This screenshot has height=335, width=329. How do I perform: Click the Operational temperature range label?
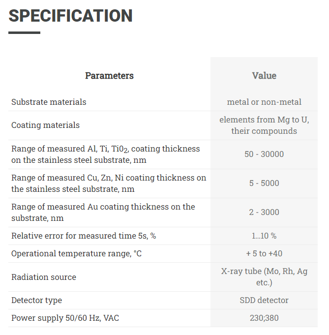click(x=76, y=254)
